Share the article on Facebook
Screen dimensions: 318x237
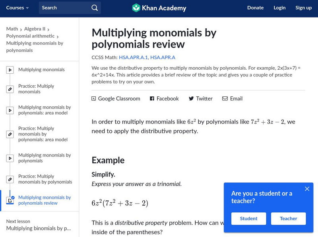(x=164, y=98)
